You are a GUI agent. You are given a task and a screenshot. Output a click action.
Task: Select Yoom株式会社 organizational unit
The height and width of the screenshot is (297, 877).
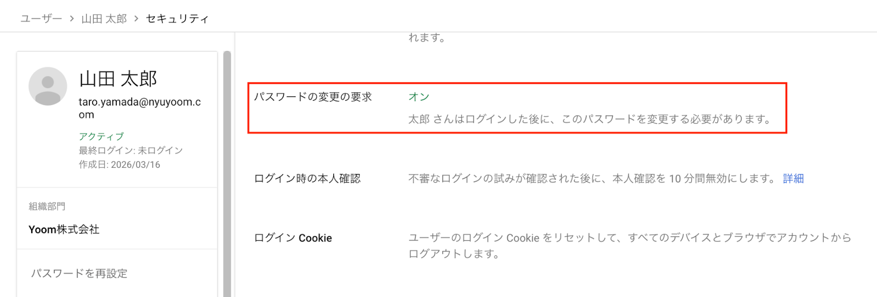(x=64, y=230)
